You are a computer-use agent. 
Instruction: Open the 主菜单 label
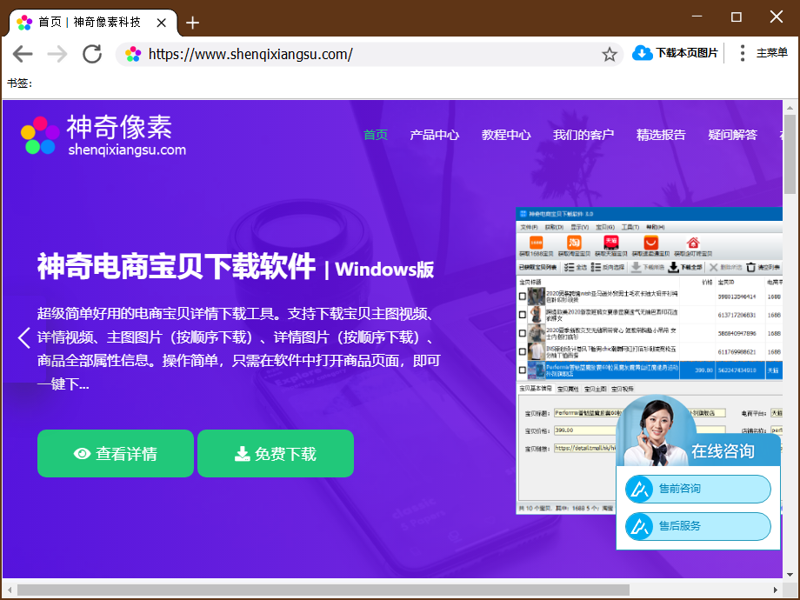click(772, 53)
